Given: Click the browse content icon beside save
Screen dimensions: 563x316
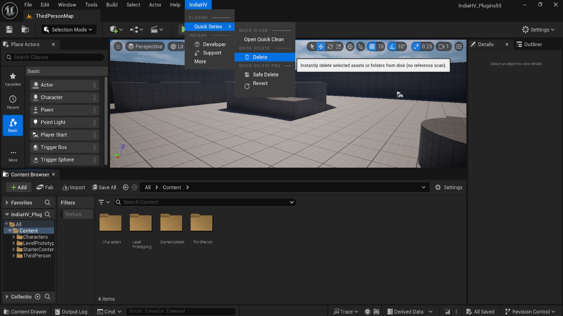Looking at the screenshot, I should [26, 29].
